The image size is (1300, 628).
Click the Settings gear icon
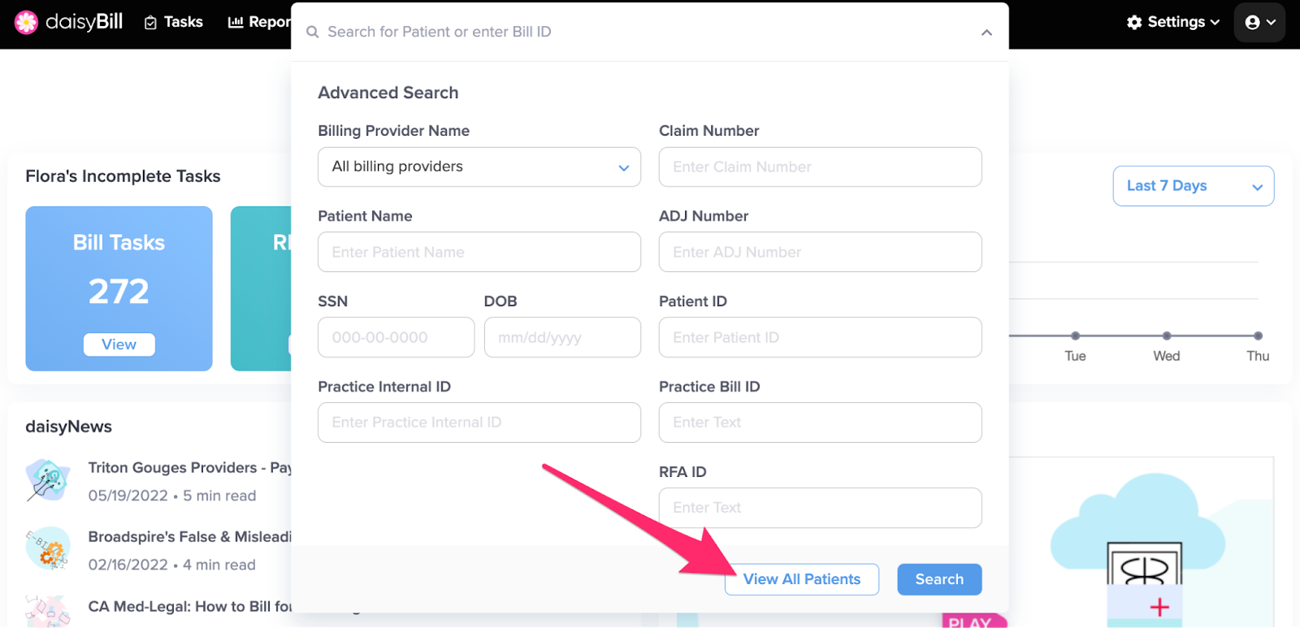pos(1134,23)
